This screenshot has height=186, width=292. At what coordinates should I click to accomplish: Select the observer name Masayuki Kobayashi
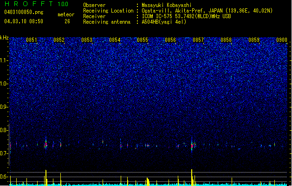click(x=167, y=5)
